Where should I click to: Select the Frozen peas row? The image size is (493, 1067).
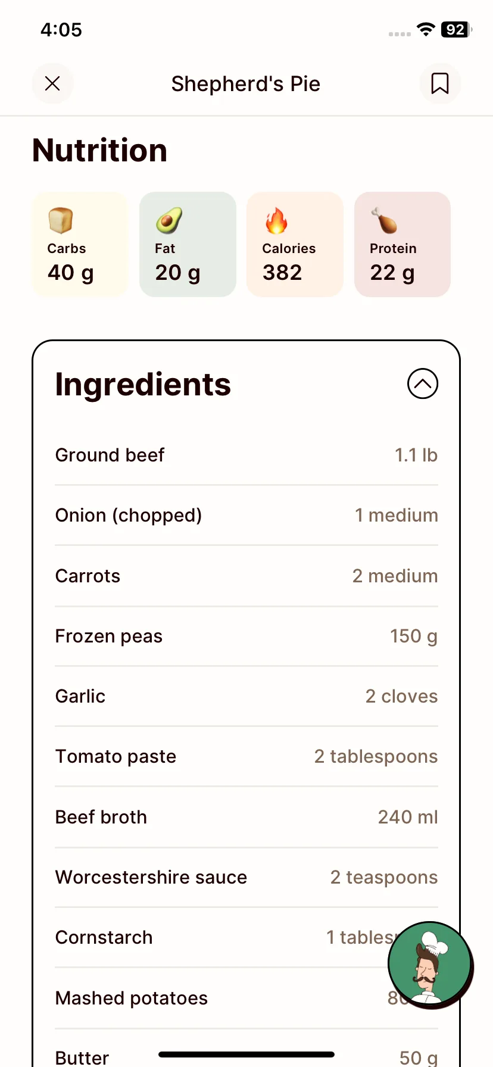coord(246,636)
